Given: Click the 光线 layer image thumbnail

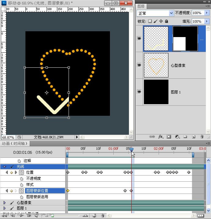Looking at the screenshot, I should coord(156,39).
